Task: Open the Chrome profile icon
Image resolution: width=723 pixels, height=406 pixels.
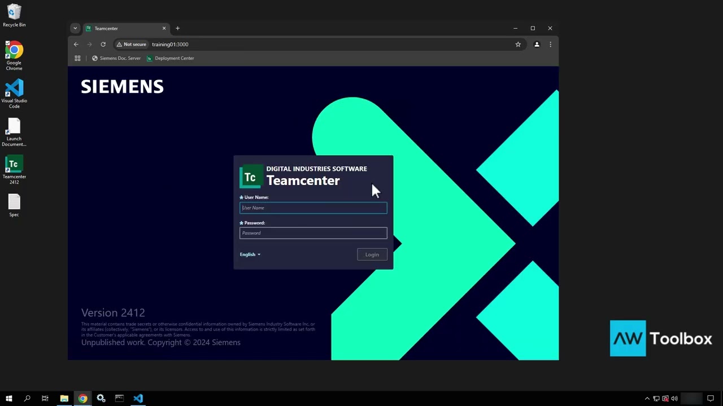Action: (537, 44)
